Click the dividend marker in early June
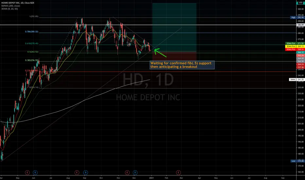The height and width of the screenshot is (180, 305). 35,172
